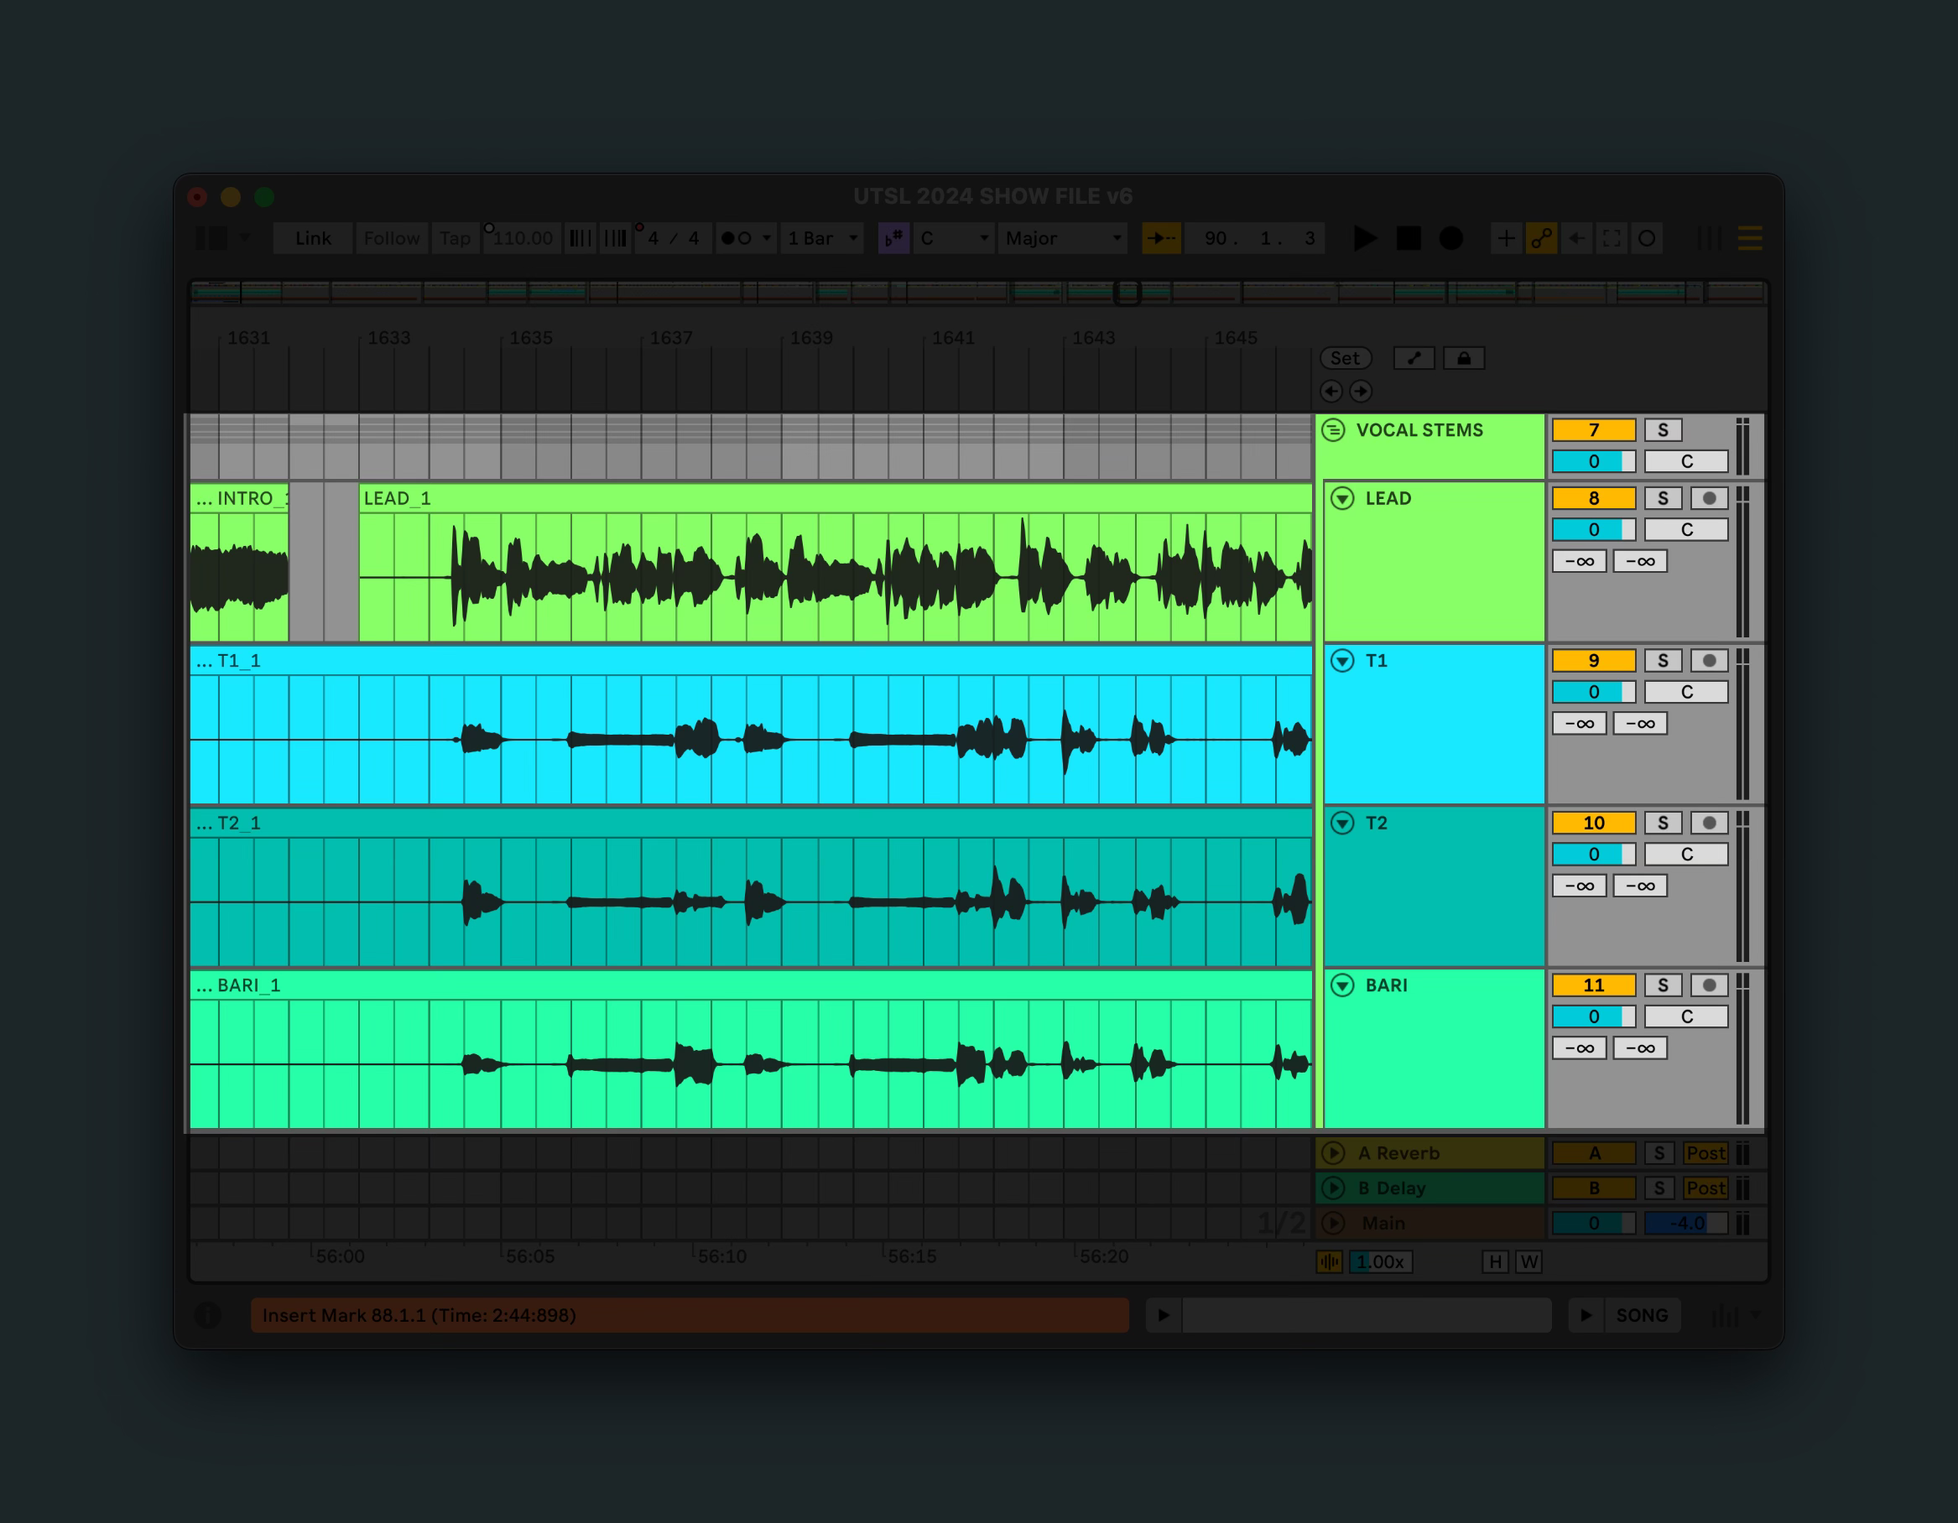Click the time signature 4 / 4 field
The width and height of the screenshot is (1958, 1523).
(673, 238)
